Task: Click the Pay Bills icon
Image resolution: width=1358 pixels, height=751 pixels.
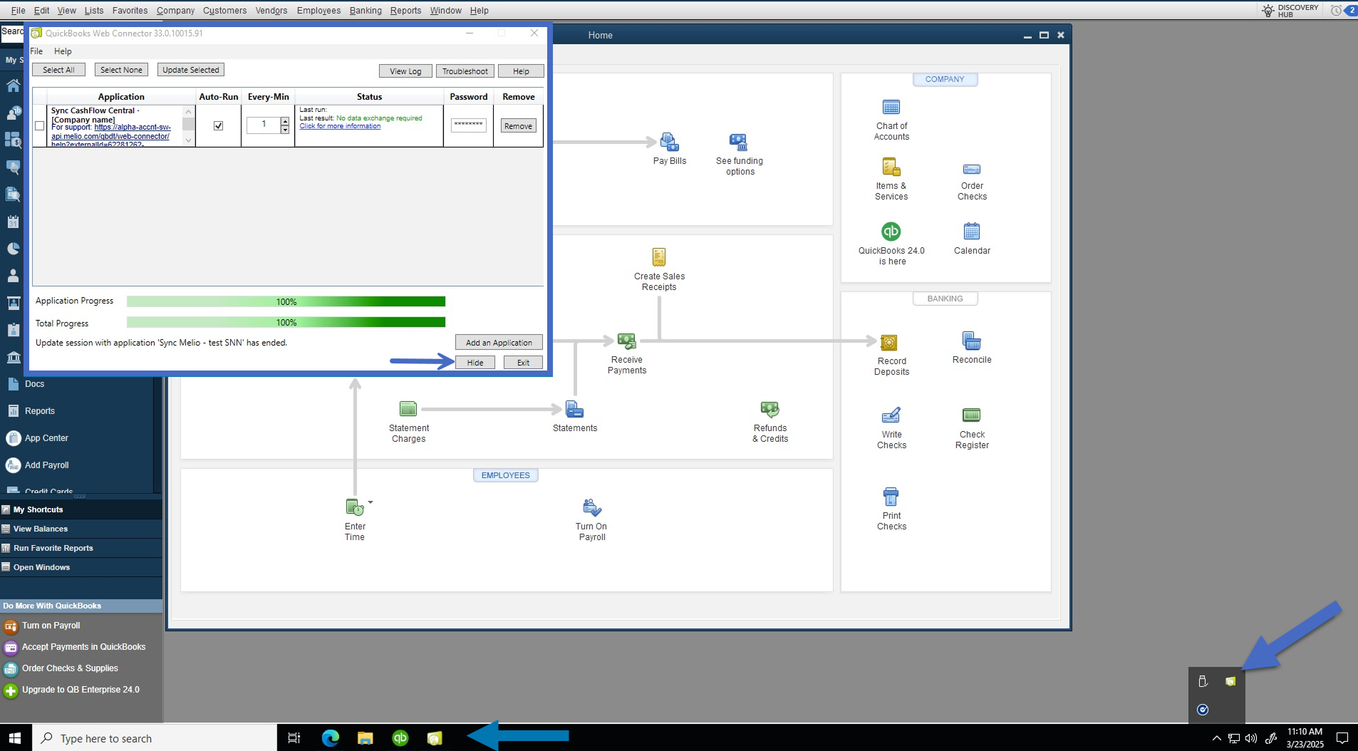Action: click(x=669, y=143)
